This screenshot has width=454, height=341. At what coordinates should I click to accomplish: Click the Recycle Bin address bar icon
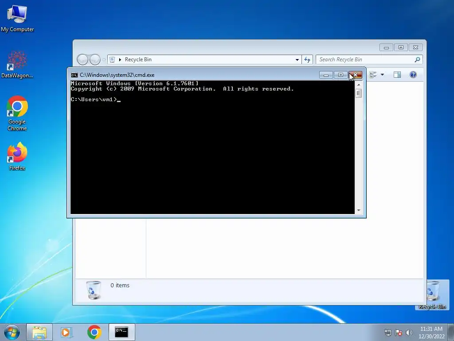click(x=112, y=60)
